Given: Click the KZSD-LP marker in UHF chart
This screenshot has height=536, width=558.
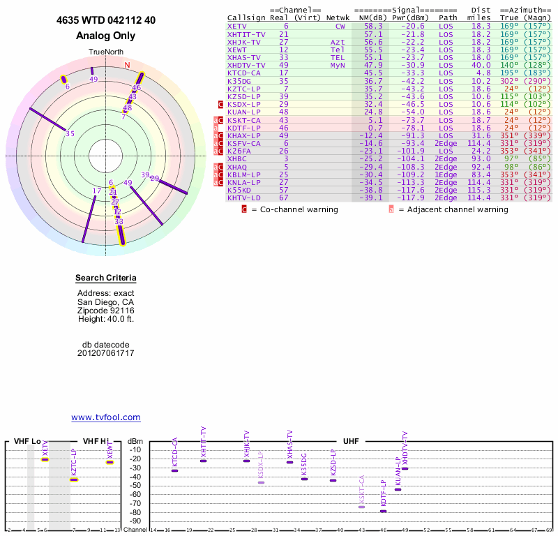Looking at the screenshot, I should click(333, 480).
